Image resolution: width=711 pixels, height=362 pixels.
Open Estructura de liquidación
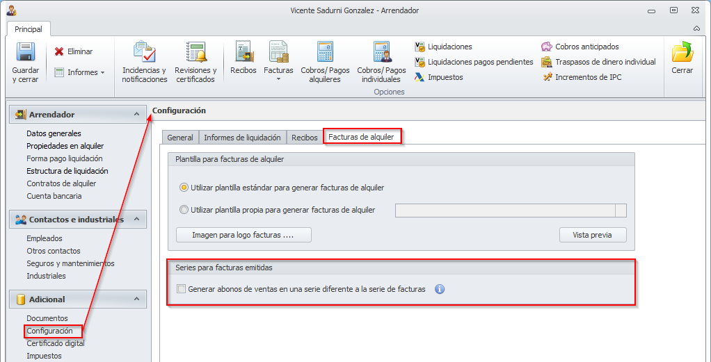pyautogui.click(x=67, y=171)
